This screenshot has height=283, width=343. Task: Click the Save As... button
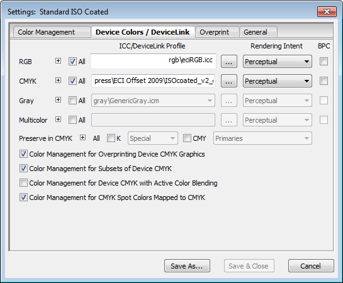(187, 266)
